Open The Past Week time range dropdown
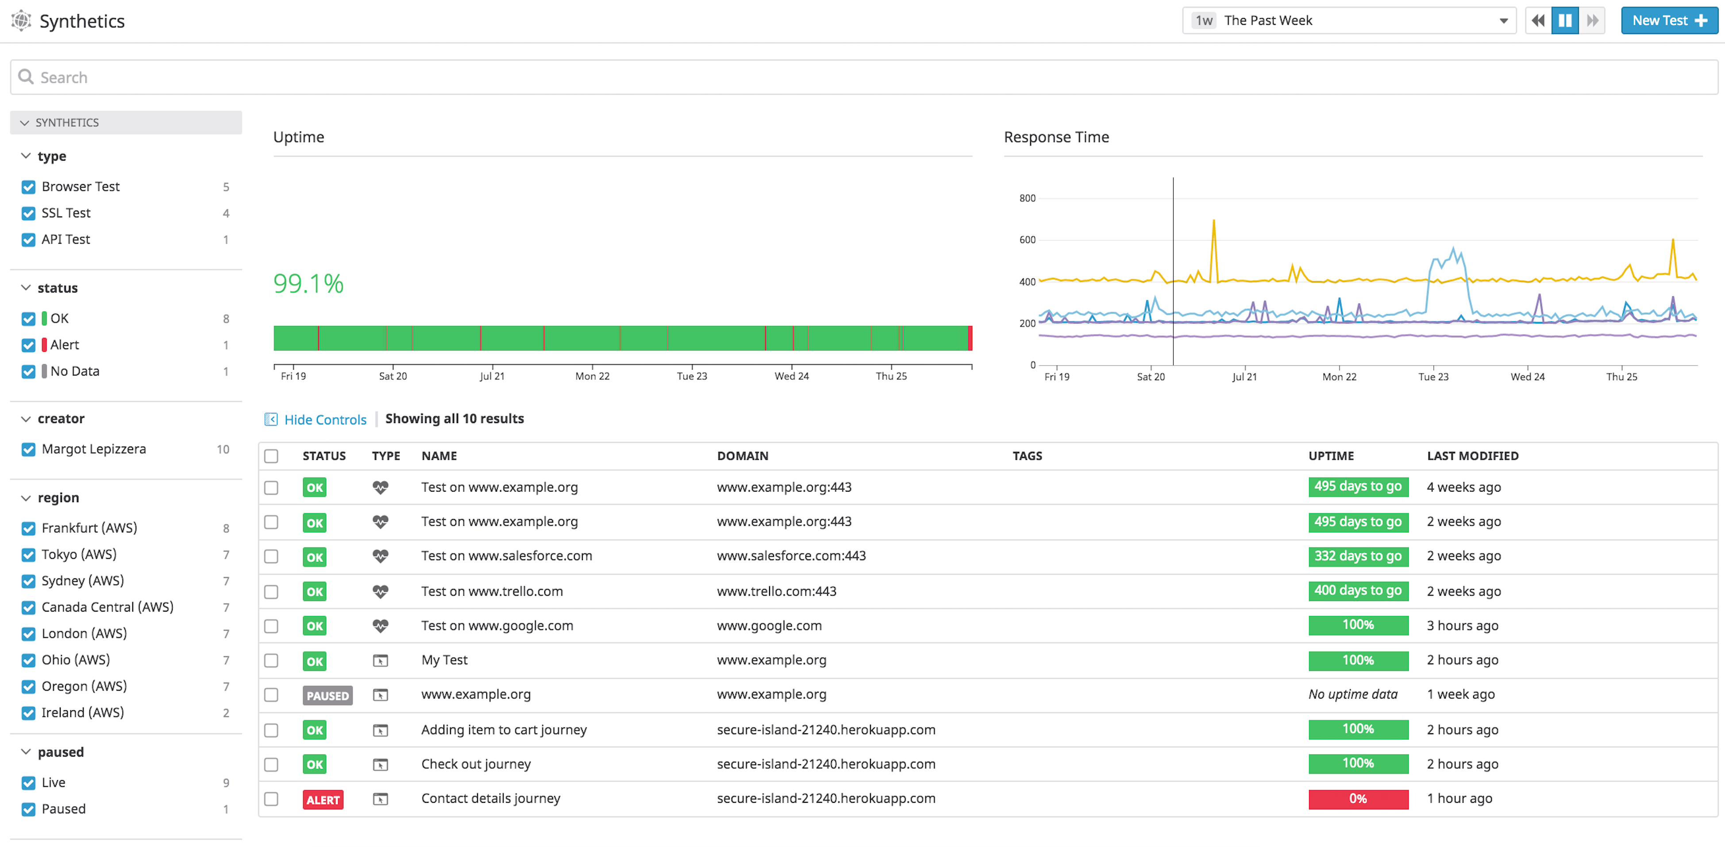1725x847 pixels. pyautogui.click(x=1349, y=21)
